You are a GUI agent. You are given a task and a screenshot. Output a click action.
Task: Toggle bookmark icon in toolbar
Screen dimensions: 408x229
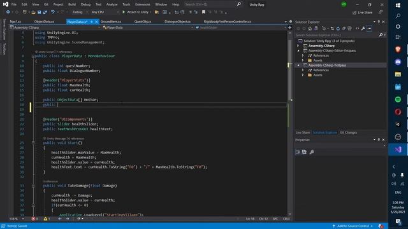click(x=203, y=12)
